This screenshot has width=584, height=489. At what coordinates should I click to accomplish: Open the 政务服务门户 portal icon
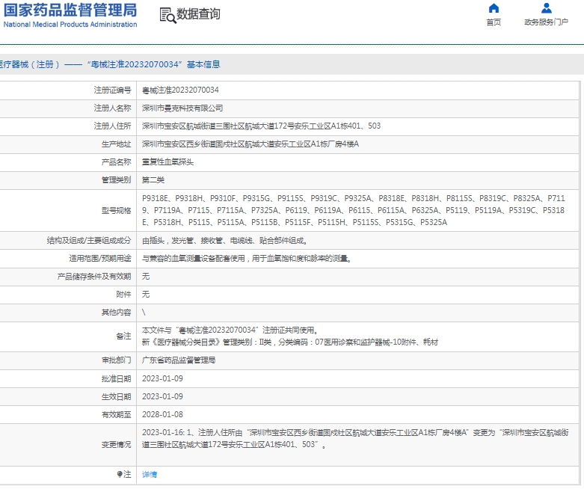pyautogui.click(x=547, y=8)
